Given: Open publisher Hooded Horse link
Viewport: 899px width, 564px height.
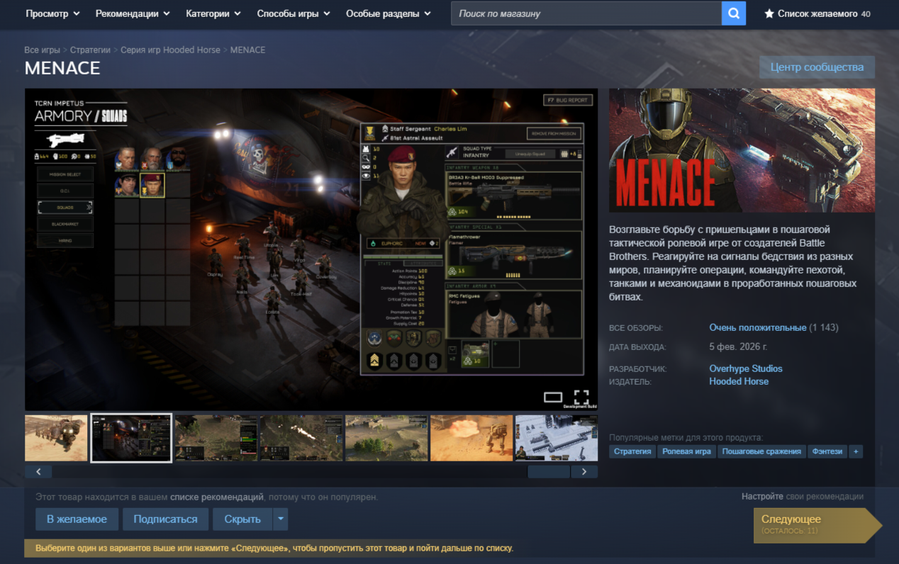Looking at the screenshot, I should (739, 382).
